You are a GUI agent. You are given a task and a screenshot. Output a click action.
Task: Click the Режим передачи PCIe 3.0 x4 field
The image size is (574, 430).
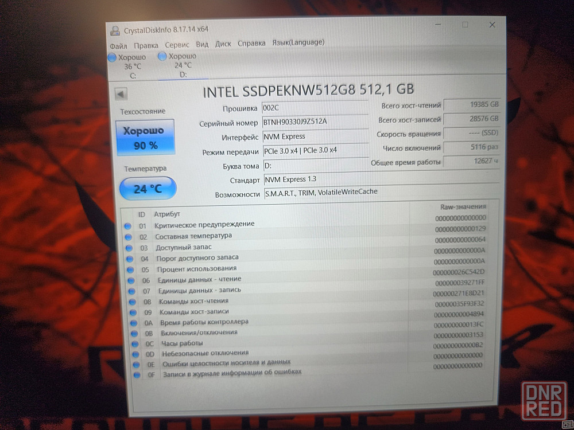[x=316, y=150]
